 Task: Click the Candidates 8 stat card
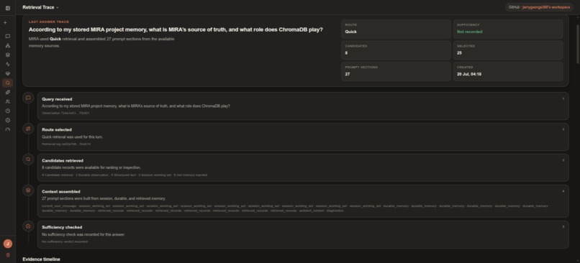(x=396, y=50)
